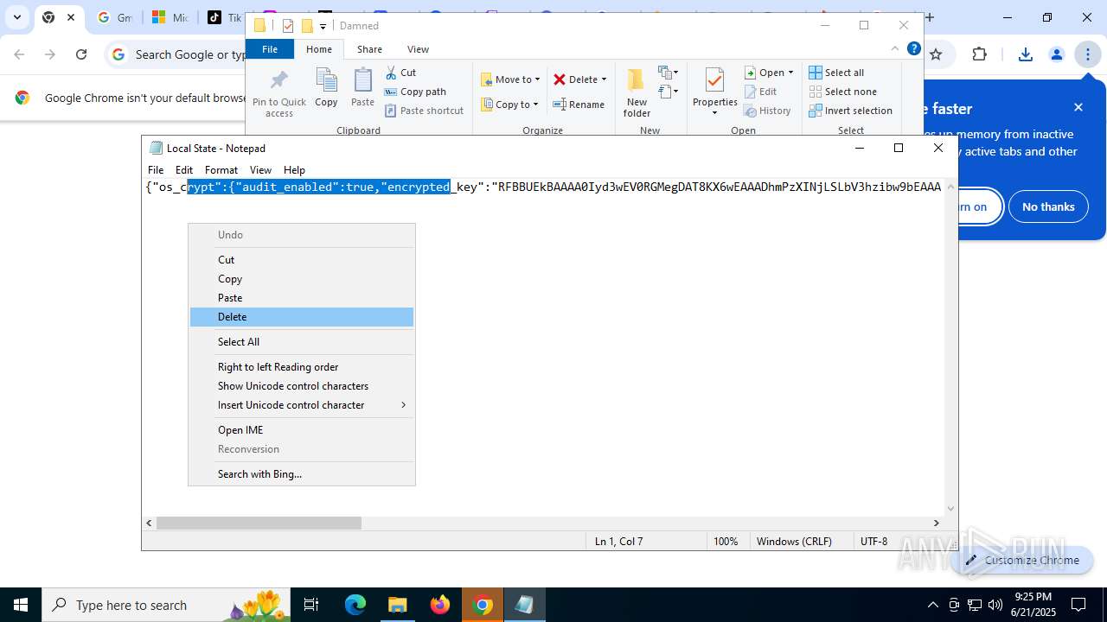Screen dimensions: 1107x622
Task: Open Task View on taskbar
Action: [311, 605]
